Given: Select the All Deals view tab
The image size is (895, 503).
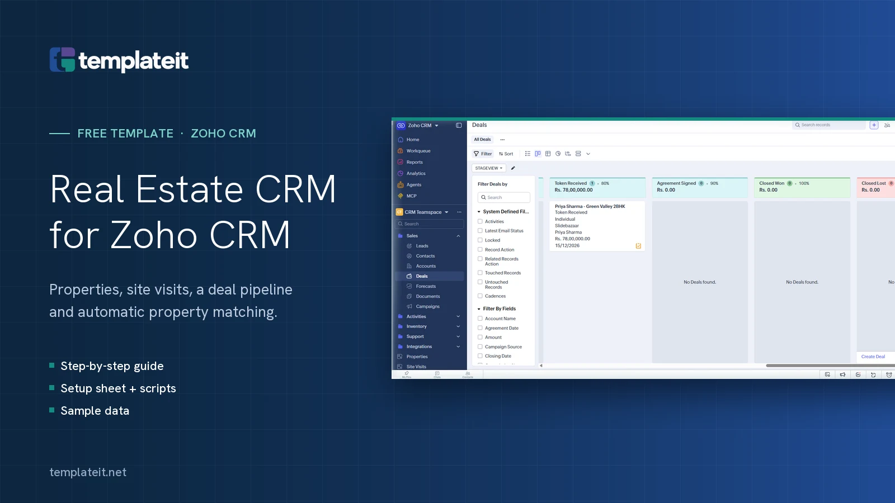Looking at the screenshot, I should coord(482,140).
